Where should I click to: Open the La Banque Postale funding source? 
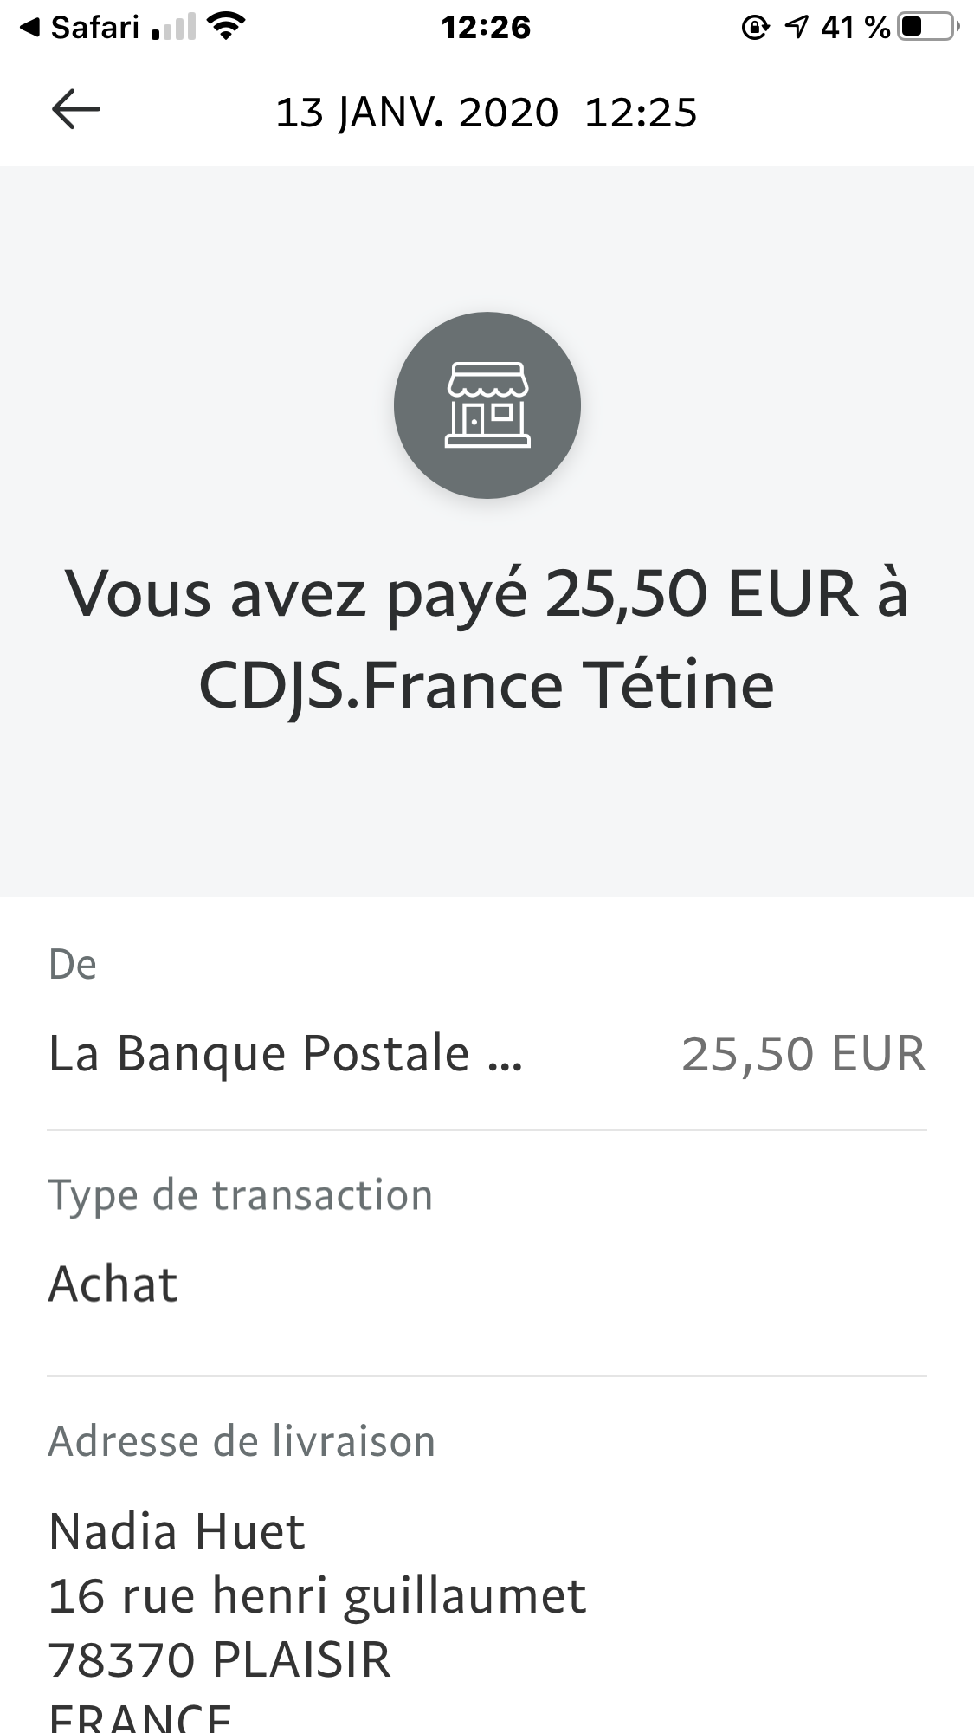(286, 1054)
